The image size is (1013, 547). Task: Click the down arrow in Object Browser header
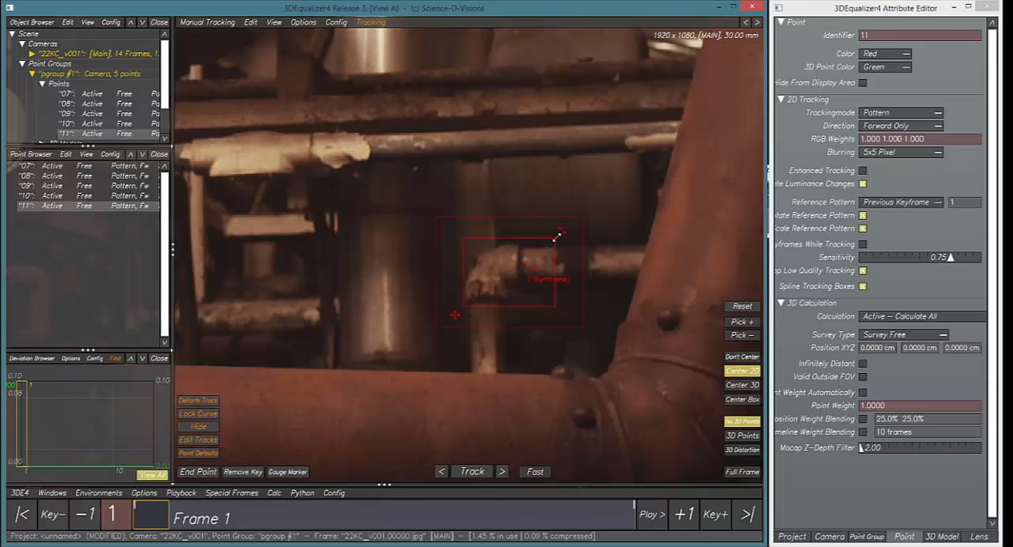142,22
